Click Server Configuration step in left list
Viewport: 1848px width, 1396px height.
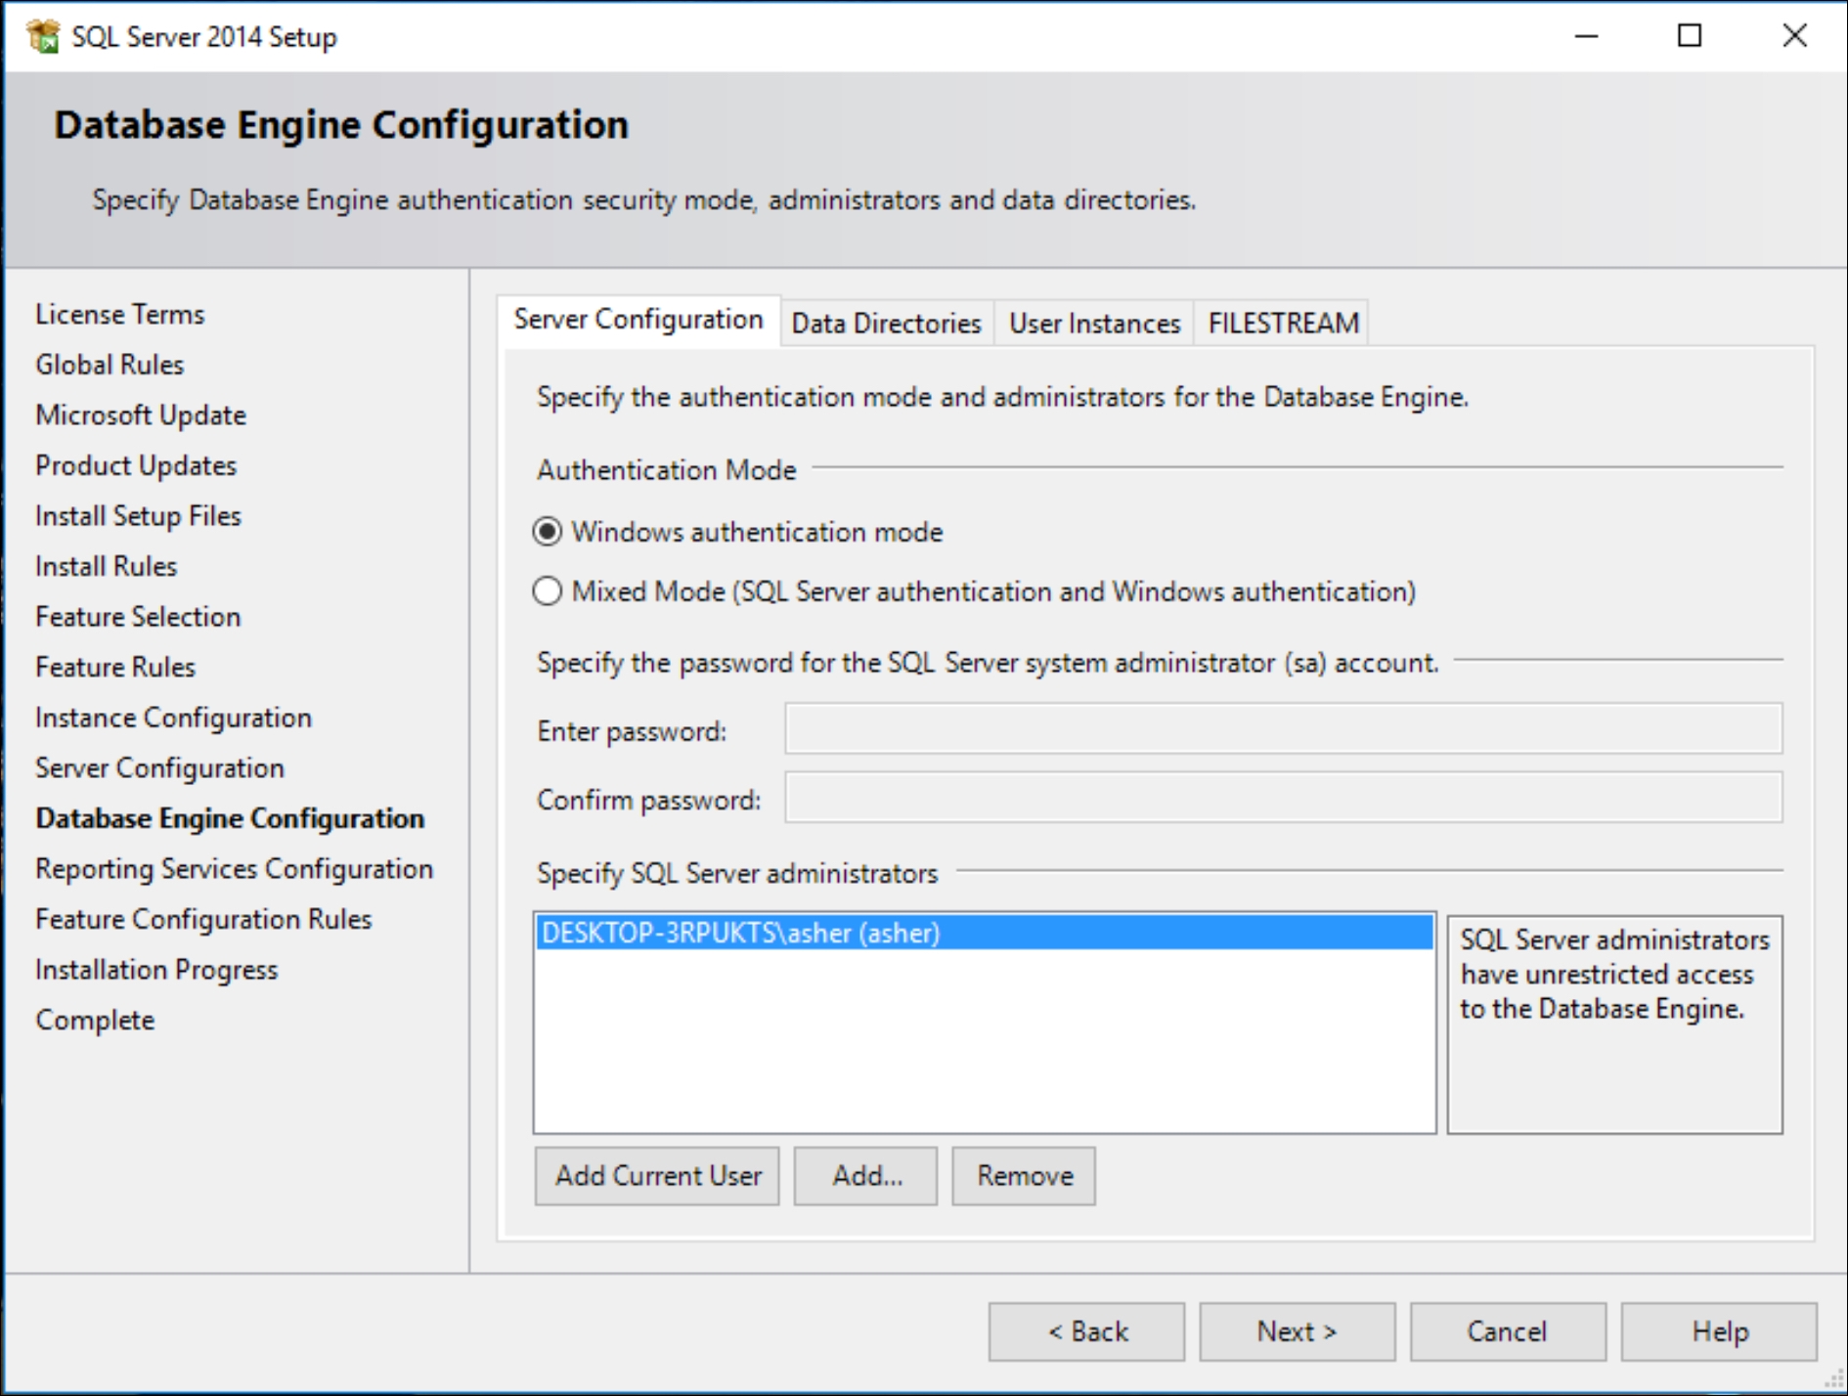point(159,768)
